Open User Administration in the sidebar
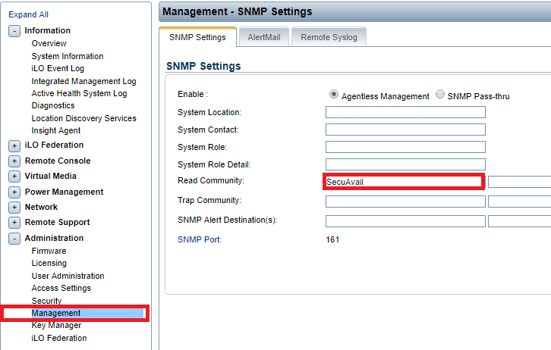Viewport: 551px width, 350px height. [68, 276]
